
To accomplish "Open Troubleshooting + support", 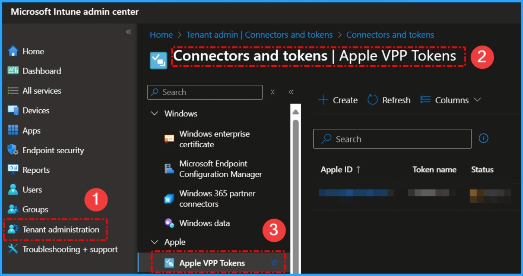I will click(x=63, y=249).
